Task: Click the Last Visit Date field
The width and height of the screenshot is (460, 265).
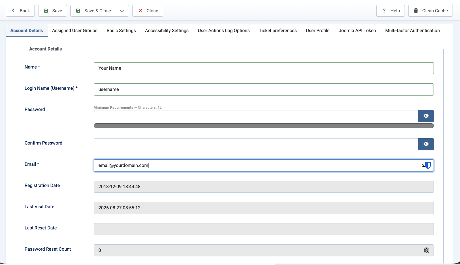Action: pyautogui.click(x=263, y=208)
